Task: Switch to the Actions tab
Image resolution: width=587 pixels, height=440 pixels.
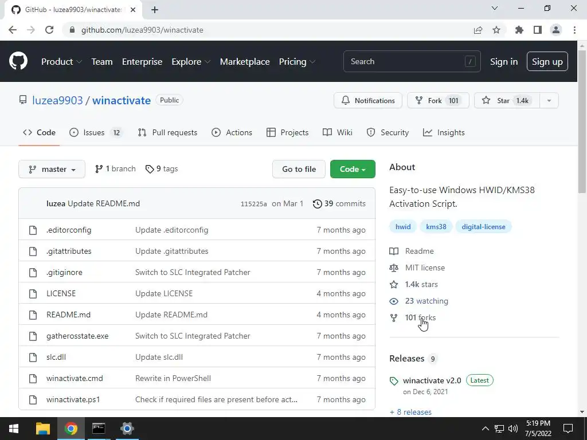Action: [x=232, y=132]
